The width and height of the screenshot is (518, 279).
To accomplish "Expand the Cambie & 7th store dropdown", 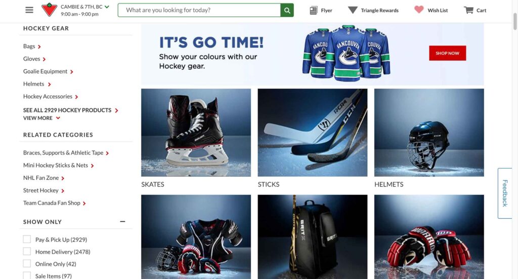I will click(107, 7).
